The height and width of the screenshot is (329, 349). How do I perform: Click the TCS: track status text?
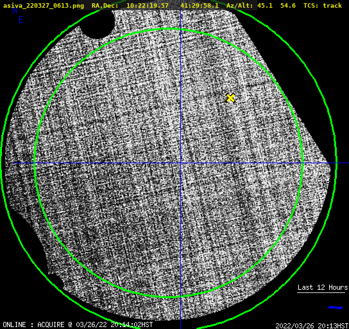coord(323,5)
